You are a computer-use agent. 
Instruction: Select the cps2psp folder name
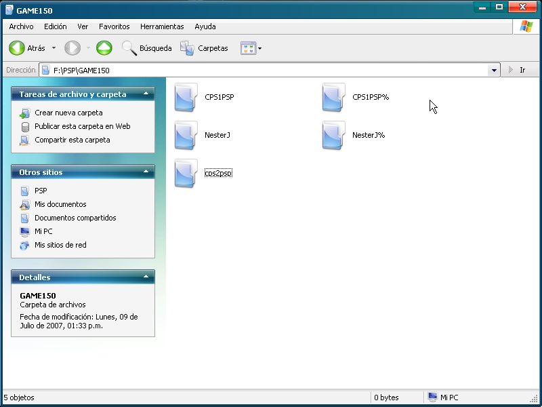tap(218, 173)
